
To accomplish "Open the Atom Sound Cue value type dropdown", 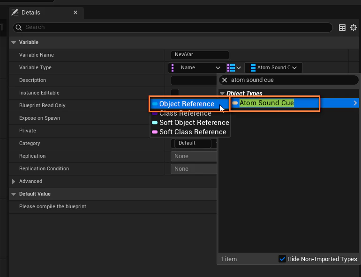I will click(273, 68).
